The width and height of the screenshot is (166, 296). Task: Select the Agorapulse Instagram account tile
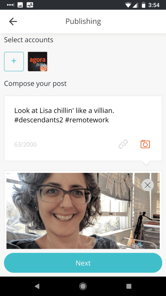click(37, 62)
